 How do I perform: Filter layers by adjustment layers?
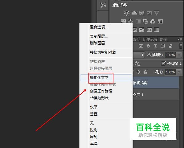coord(148,46)
